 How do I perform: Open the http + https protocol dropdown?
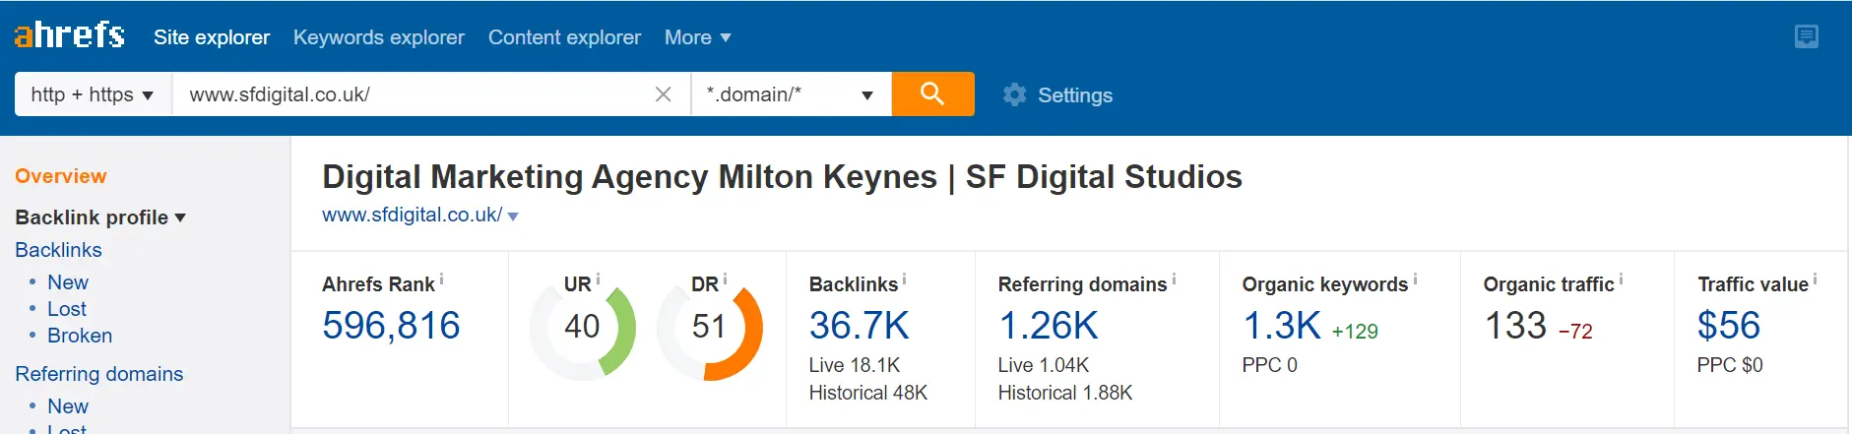tap(94, 94)
